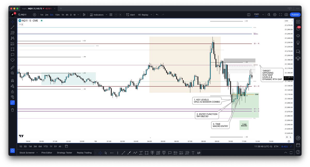Toggle stay in drawing mode pencil-lock icon

[12, 86]
